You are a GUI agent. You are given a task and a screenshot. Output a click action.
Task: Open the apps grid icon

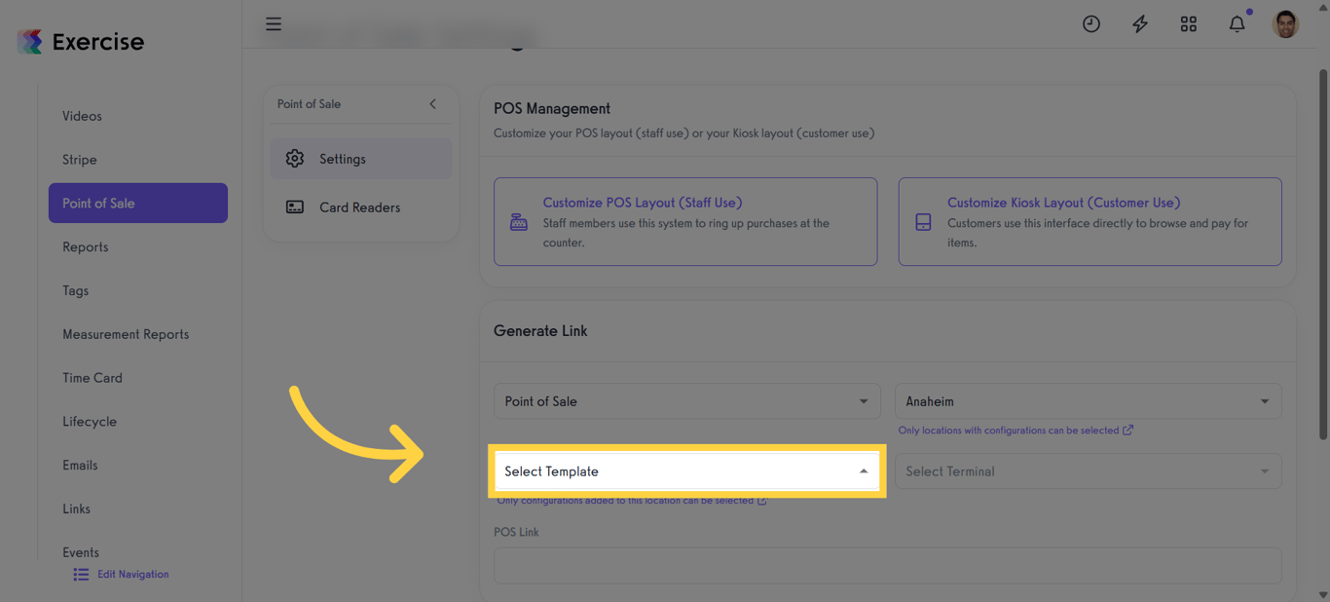click(x=1188, y=23)
